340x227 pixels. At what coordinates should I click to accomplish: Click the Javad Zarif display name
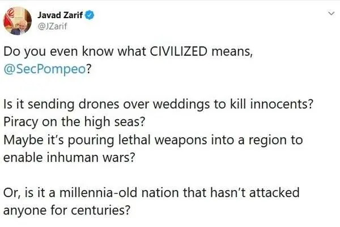60,15
